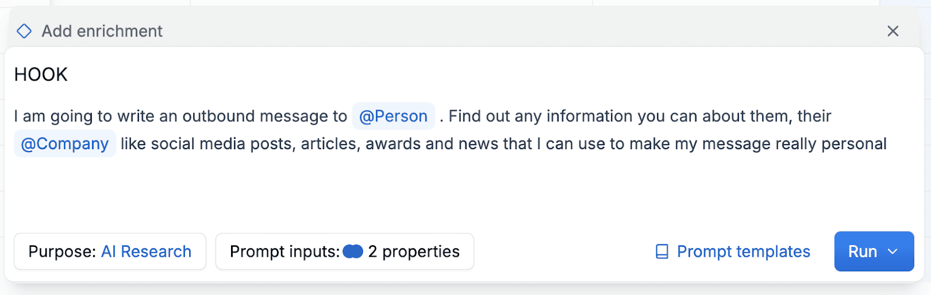The image size is (931, 295).
Task: Select the @Company property chip
Action: (65, 144)
